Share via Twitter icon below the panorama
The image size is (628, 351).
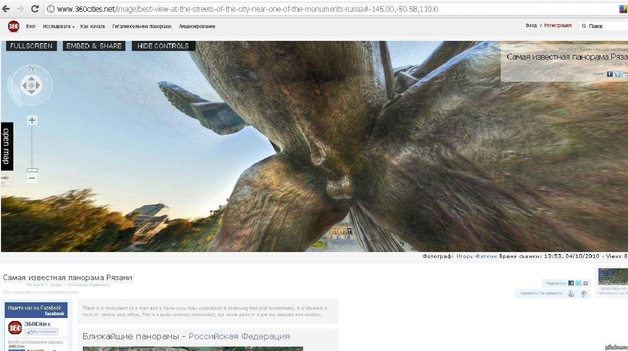click(578, 284)
